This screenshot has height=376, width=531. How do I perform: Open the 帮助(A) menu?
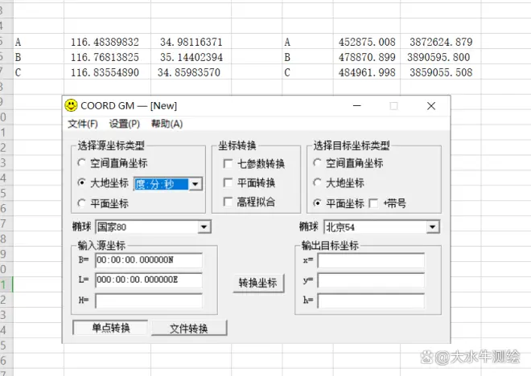coord(167,124)
